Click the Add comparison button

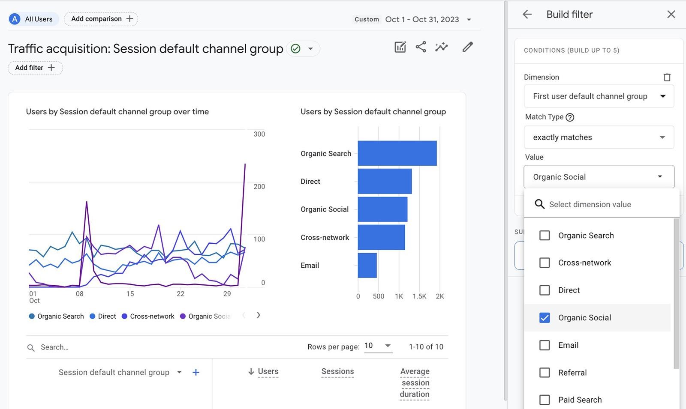[101, 19]
